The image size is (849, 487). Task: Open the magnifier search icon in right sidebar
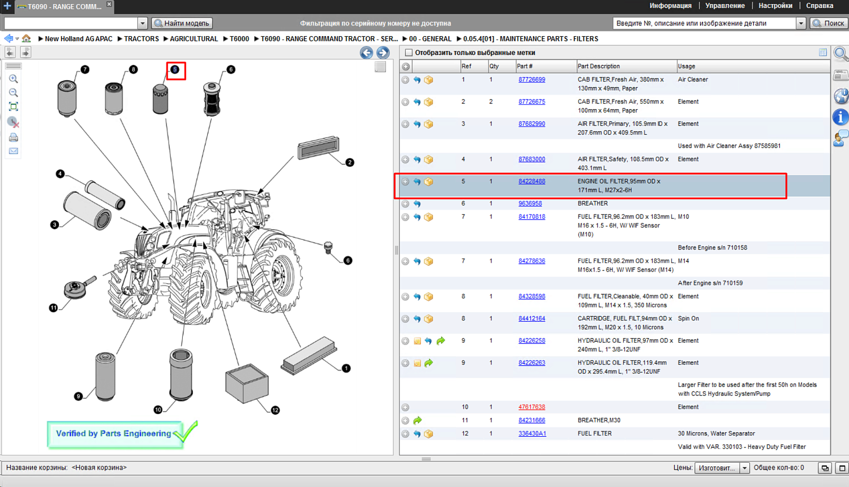tap(841, 54)
